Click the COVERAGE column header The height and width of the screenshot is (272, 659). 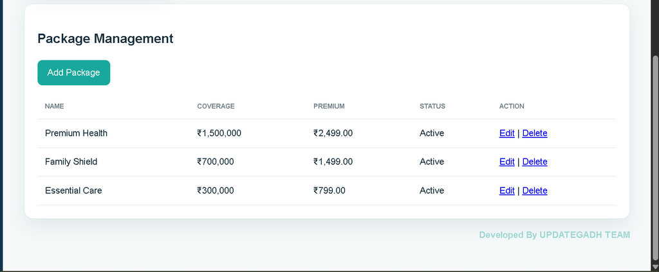click(x=216, y=106)
